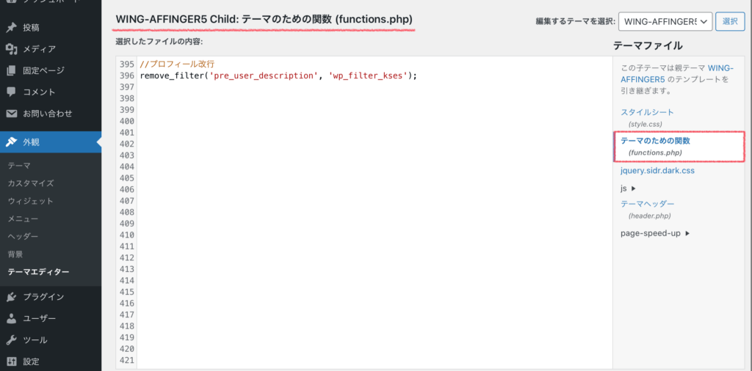
Task: Expand the page-speed-up folder
Action: pos(655,234)
